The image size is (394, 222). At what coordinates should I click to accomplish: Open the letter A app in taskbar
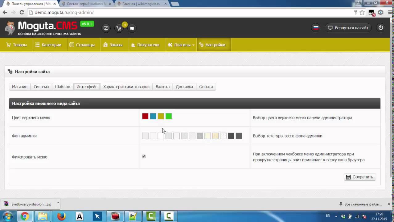tap(80, 216)
